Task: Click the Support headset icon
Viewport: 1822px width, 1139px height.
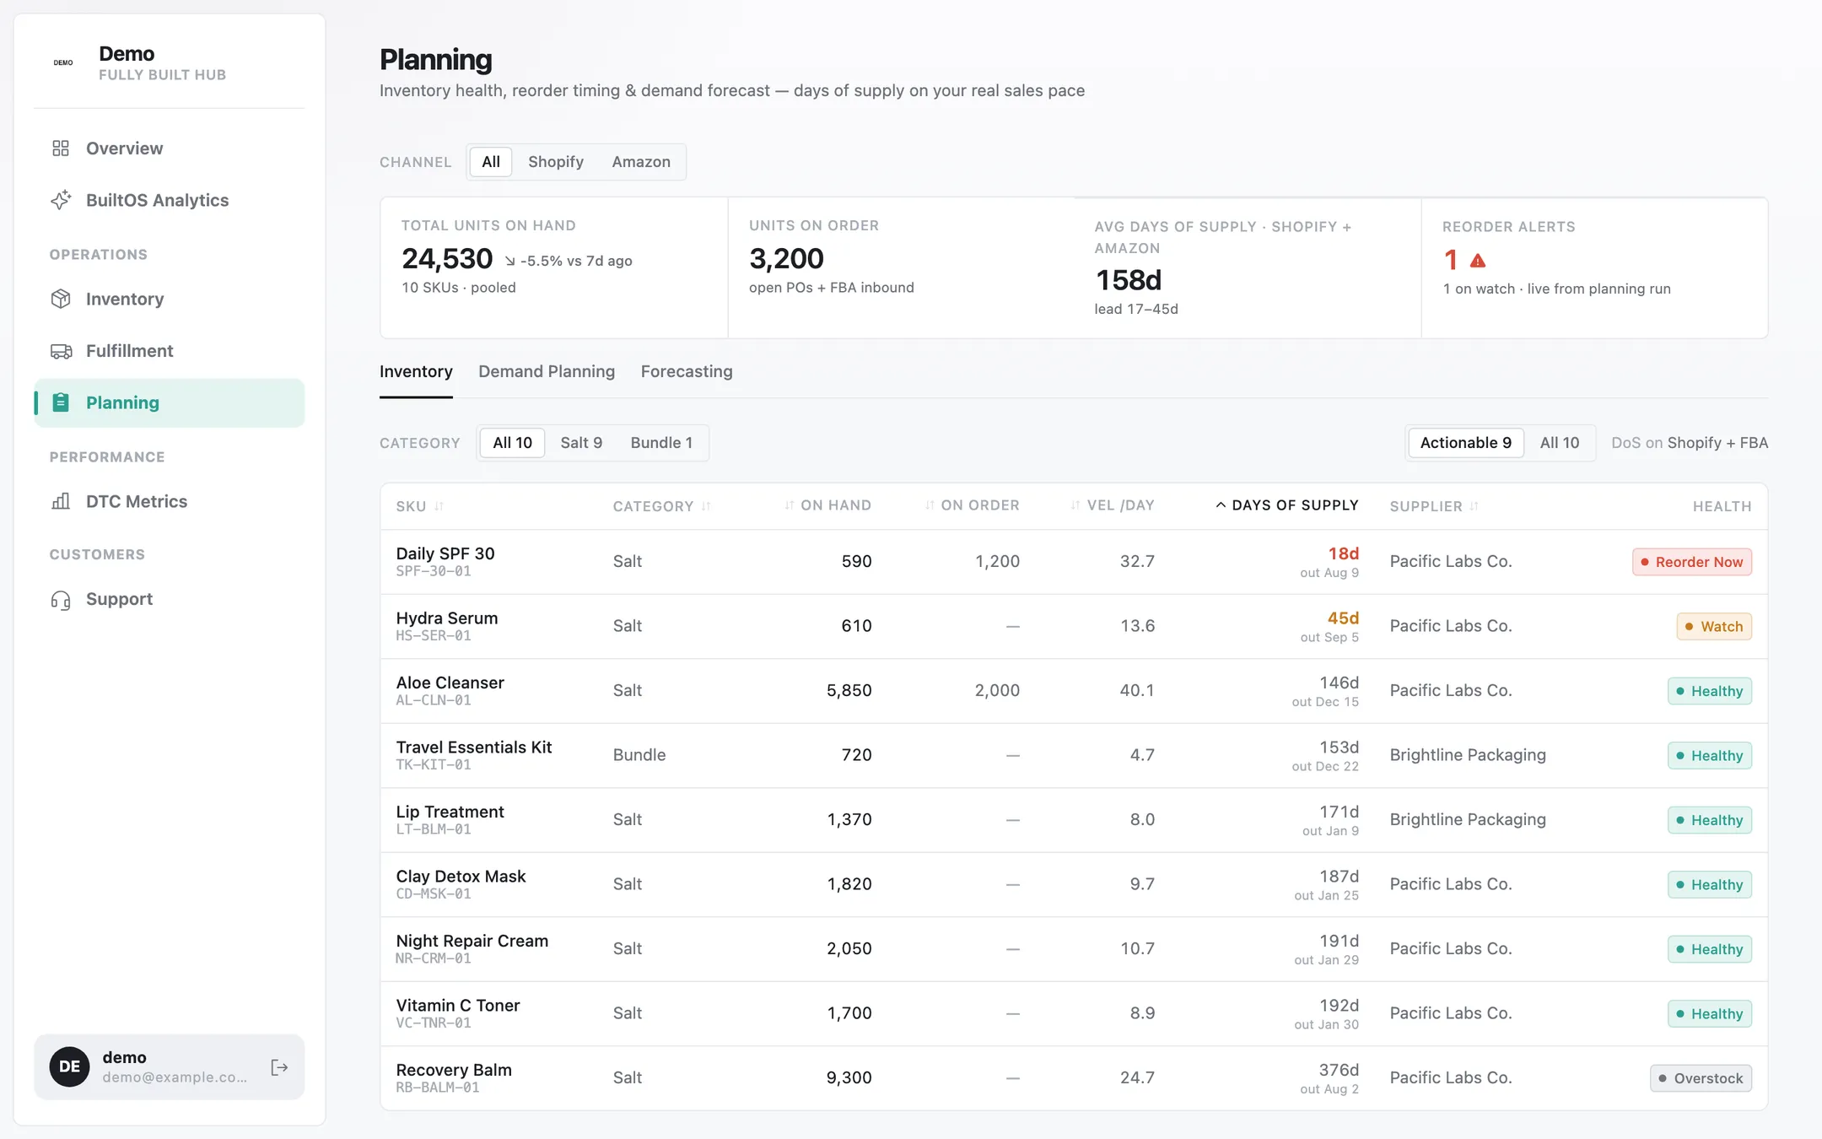Action: tap(61, 600)
